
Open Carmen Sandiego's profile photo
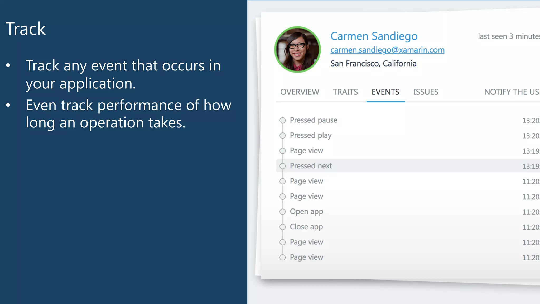(297, 49)
